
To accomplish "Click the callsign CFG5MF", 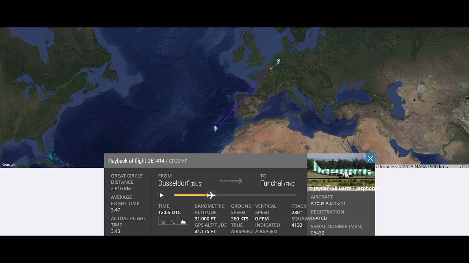I will [x=178, y=161].
